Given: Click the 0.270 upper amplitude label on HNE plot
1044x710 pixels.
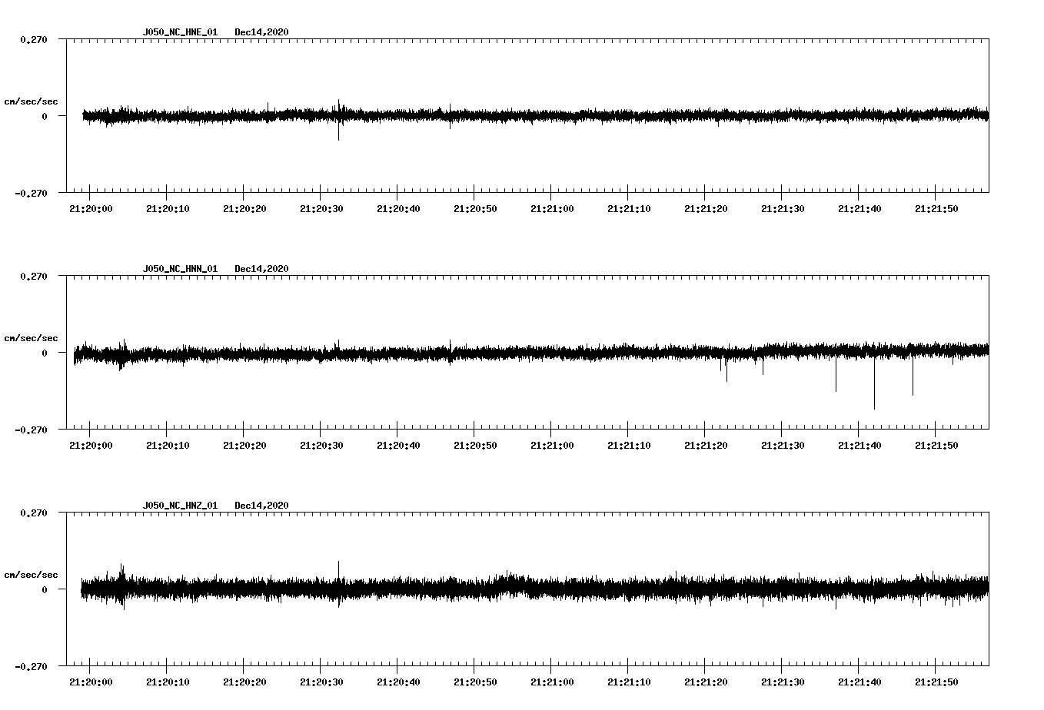Looking at the screenshot, I should click(x=32, y=39).
